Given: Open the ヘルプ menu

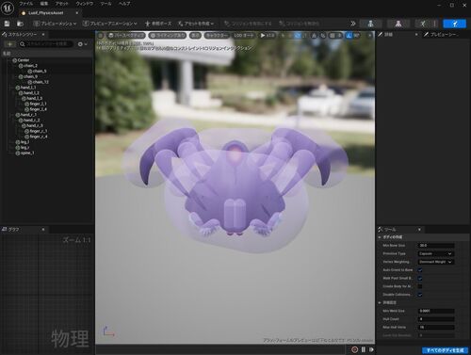Looking at the screenshot, I should pos(124,4).
